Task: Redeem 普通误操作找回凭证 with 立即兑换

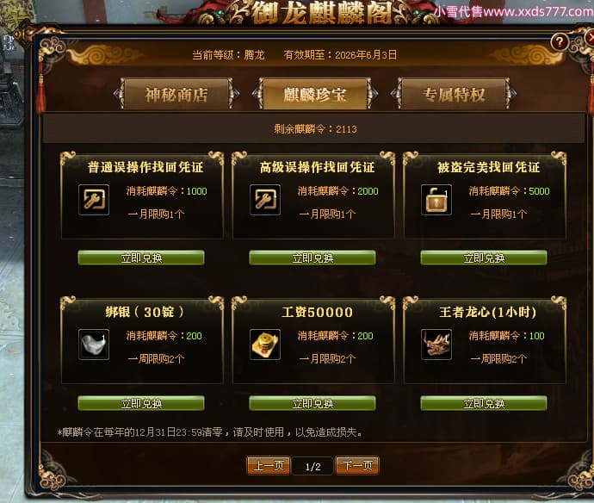Action: (x=141, y=258)
